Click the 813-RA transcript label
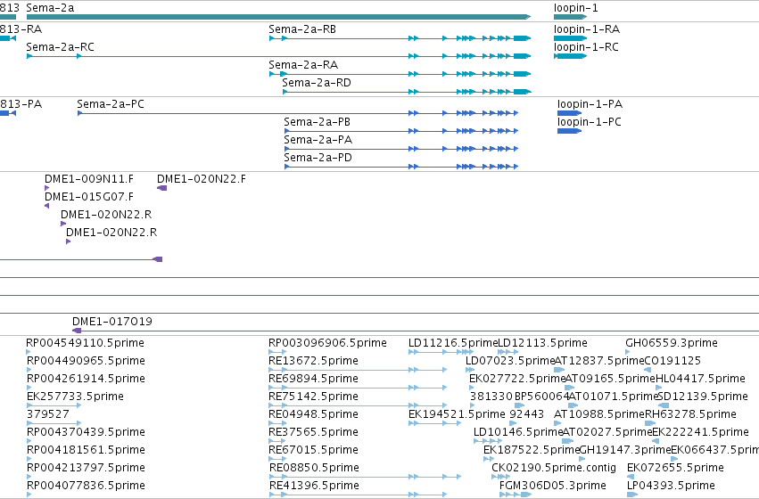 tap(21, 29)
